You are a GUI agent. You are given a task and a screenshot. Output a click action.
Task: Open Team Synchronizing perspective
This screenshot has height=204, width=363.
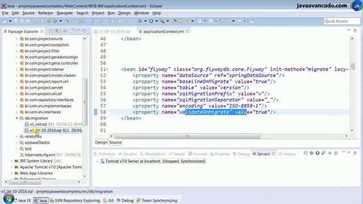157,200
